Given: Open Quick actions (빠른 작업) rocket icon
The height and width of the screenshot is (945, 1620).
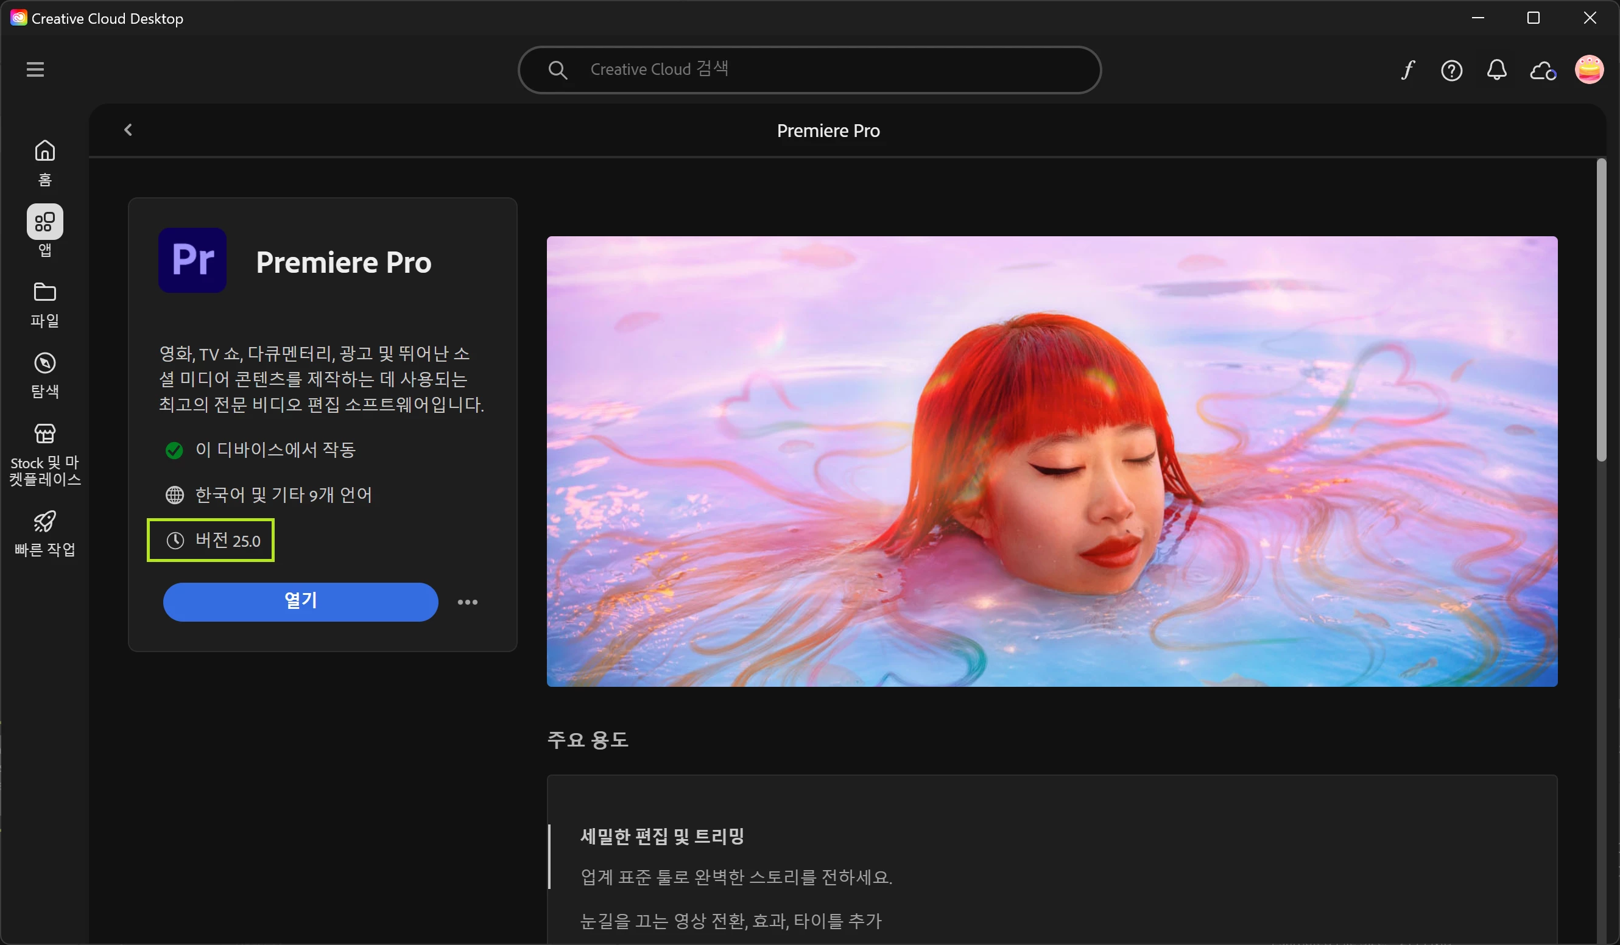Looking at the screenshot, I should (x=44, y=532).
